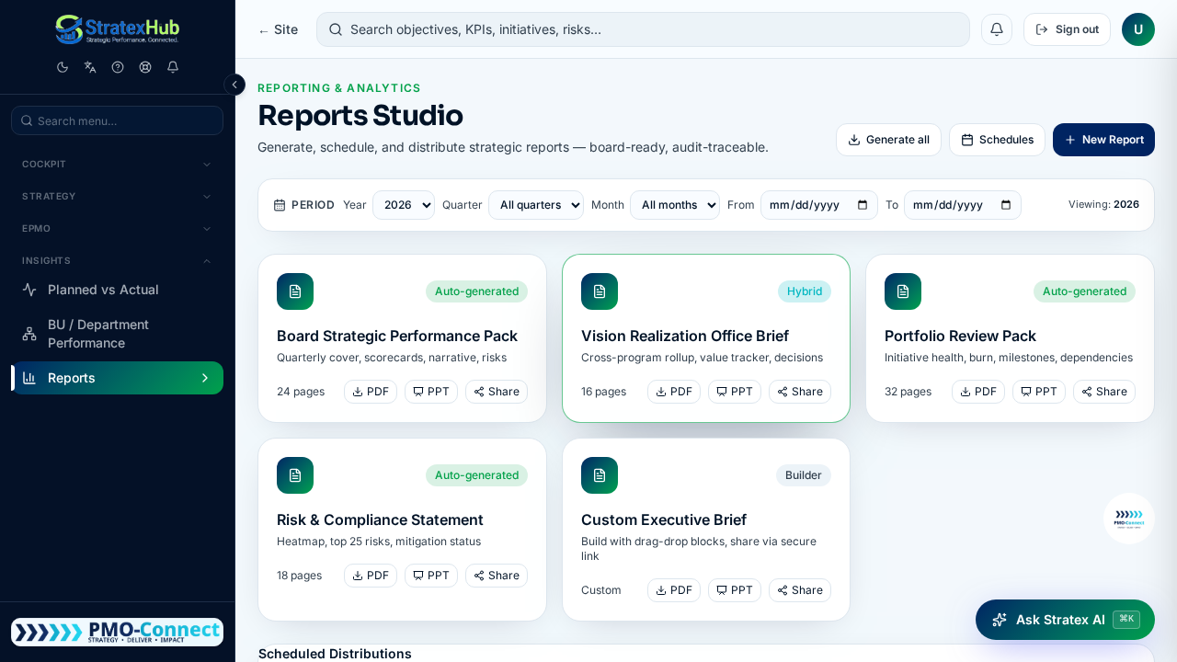The width and height of the screenshot is (1177, 662).
Task: Collapse the sidebar with the chevron button
Action: 234,85
